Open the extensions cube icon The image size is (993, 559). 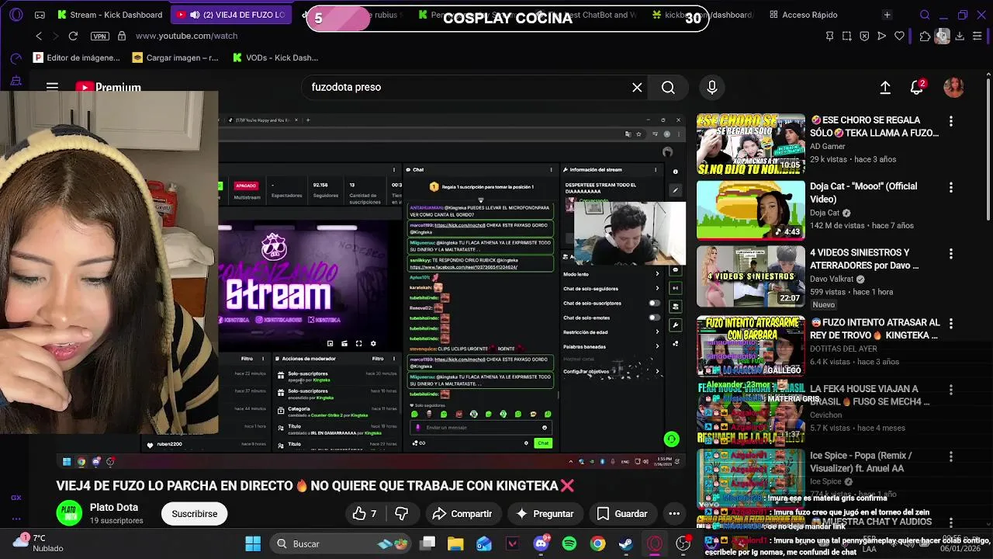[925, 36]
